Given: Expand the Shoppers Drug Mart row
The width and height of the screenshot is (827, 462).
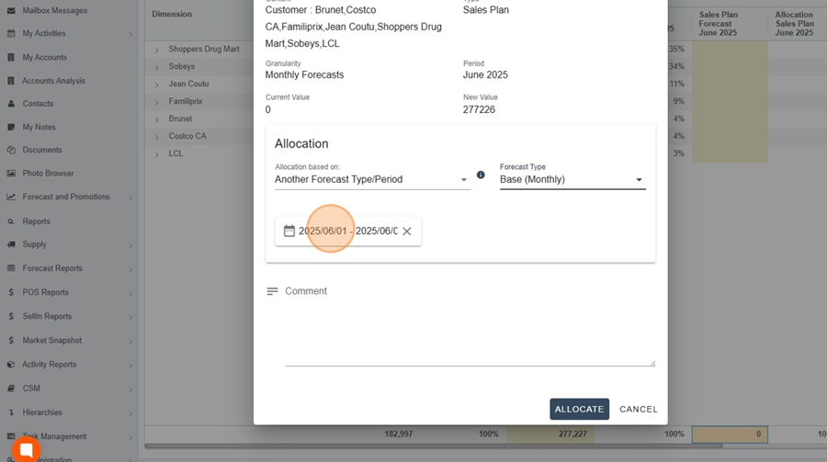Looking at the screenshot, I should pos(156,50).
